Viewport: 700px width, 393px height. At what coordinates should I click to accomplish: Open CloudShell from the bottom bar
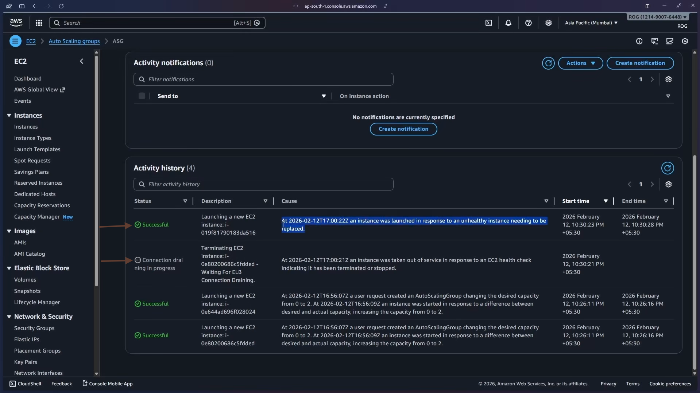[x=25, y=384]
